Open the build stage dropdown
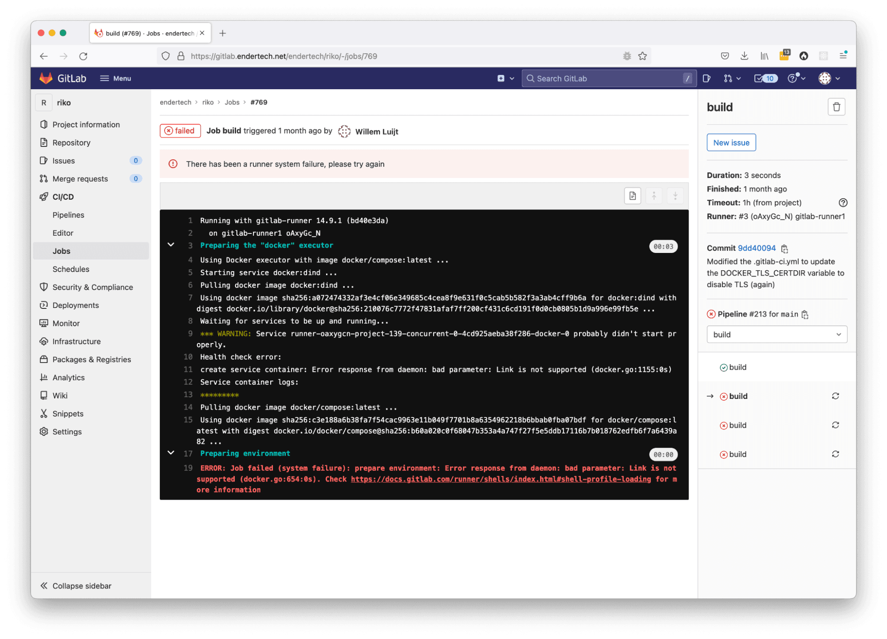 pyautogui.click(x=777, y=335)
